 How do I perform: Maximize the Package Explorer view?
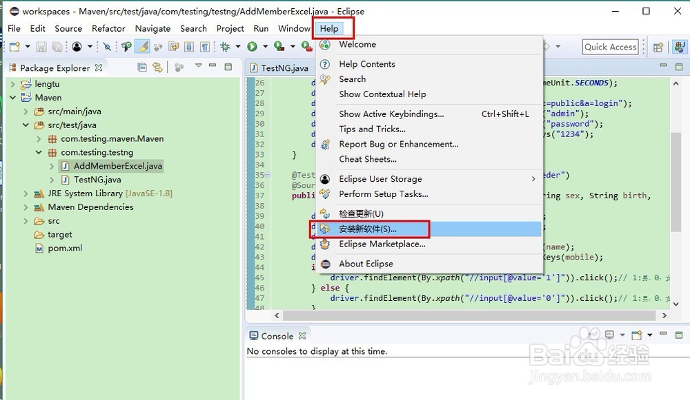pyautogui.click(x=228, y=67)
